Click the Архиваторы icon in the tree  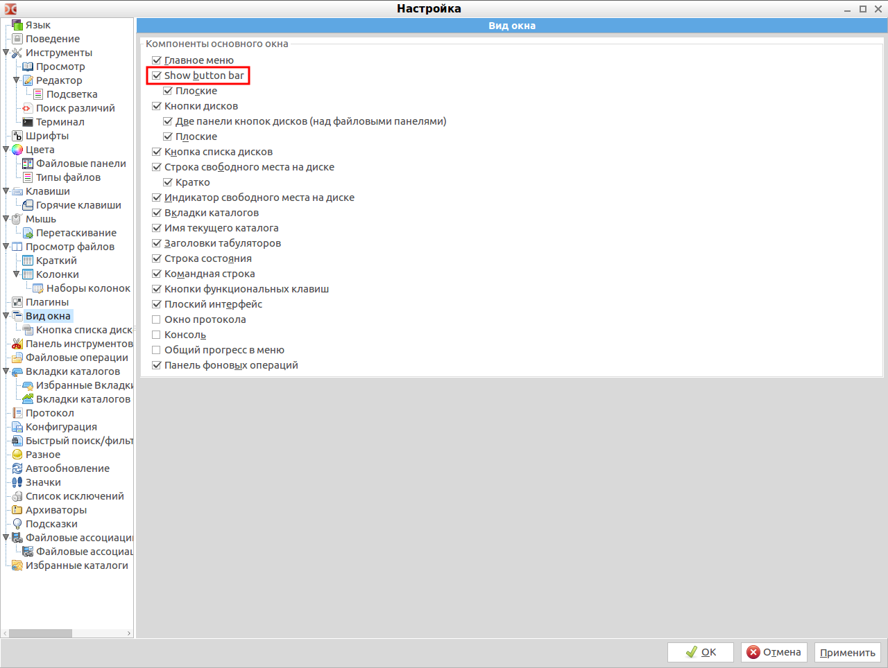tap(17, 510)
